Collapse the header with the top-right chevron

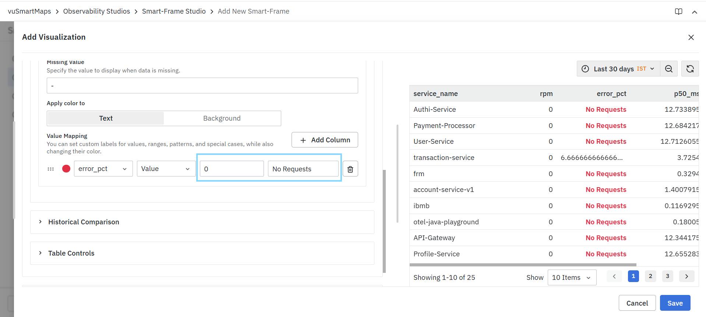tap(694, 12)
